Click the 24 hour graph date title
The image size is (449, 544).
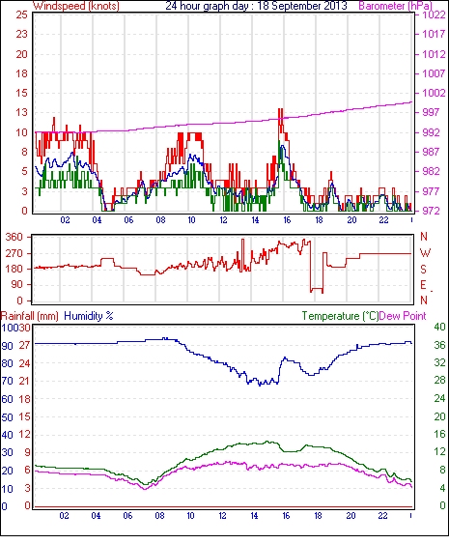click(x=256, y=6)
